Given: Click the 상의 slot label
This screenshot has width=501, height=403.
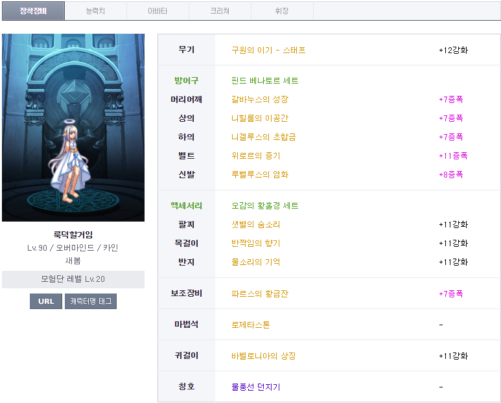Looking at the screenshot, I should tap(186, 118).
